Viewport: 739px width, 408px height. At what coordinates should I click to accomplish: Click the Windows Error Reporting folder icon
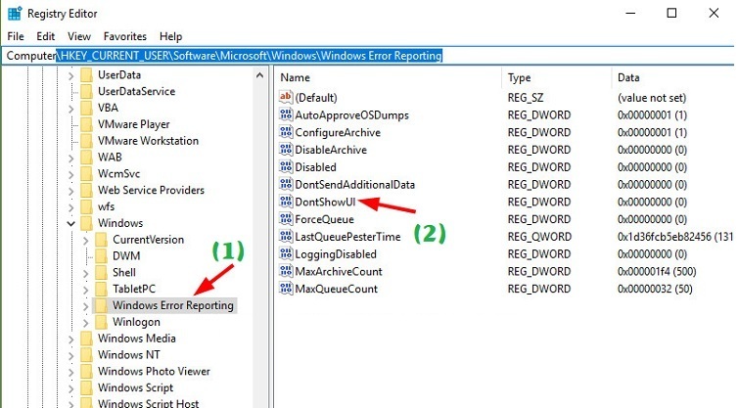(x=101, y=306)
